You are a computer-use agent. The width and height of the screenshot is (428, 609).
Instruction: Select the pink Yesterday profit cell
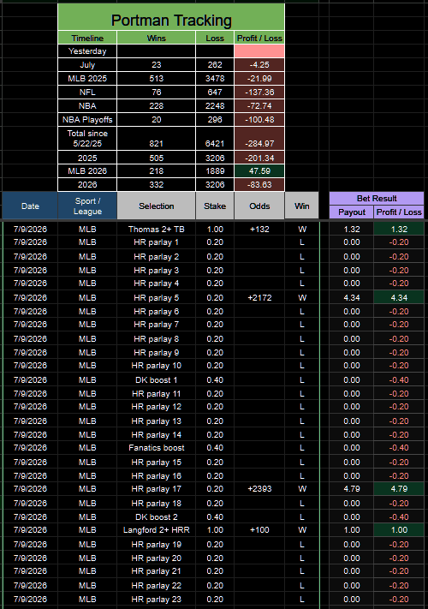click(x=259, y=51)
